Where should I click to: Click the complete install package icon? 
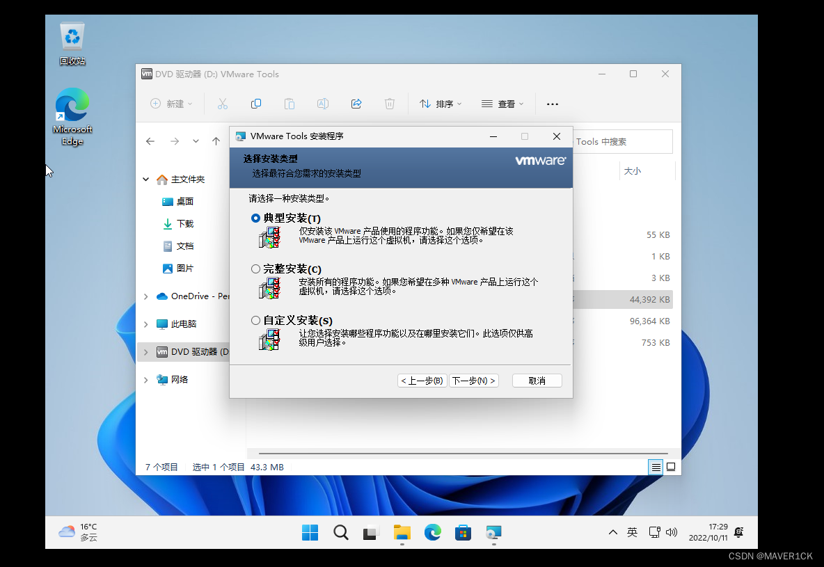point(269,289)
